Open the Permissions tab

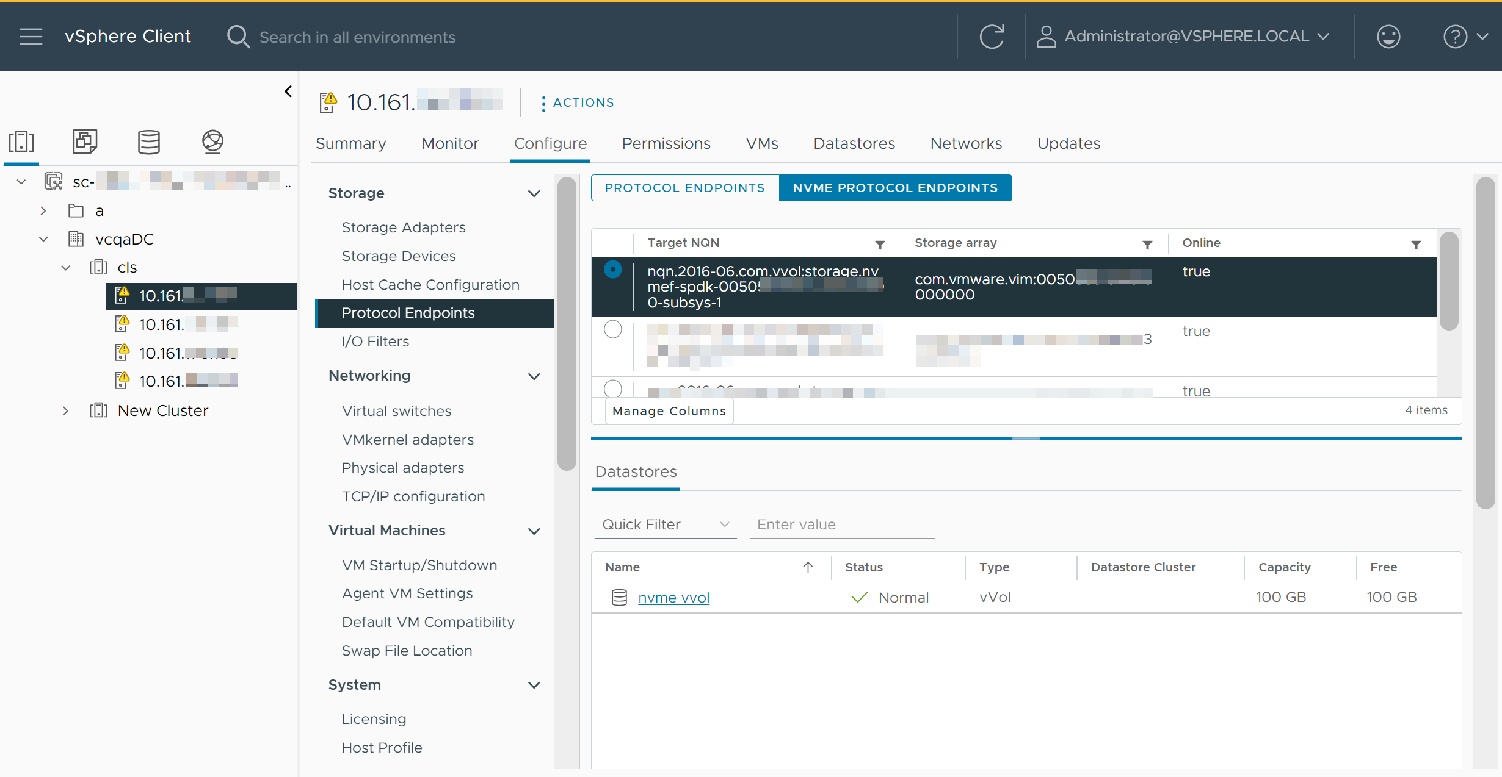pyautogui.click(x=666, y=143)
